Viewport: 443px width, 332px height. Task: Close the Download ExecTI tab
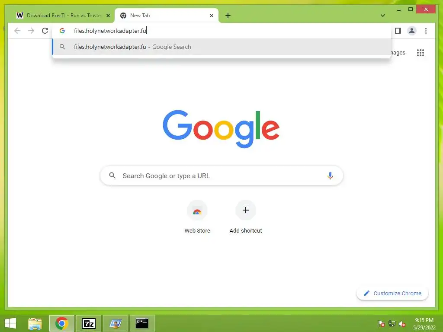point(108,16)
